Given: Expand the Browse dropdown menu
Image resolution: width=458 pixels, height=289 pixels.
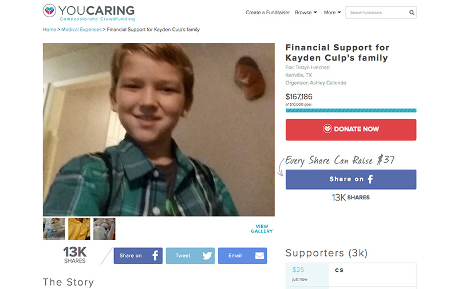Looking at the screenshot, I should coord(306,13).
